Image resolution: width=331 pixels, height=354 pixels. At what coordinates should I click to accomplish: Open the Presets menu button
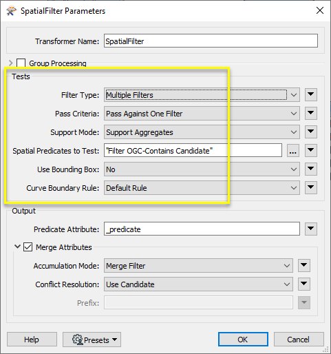click(92, 340)
